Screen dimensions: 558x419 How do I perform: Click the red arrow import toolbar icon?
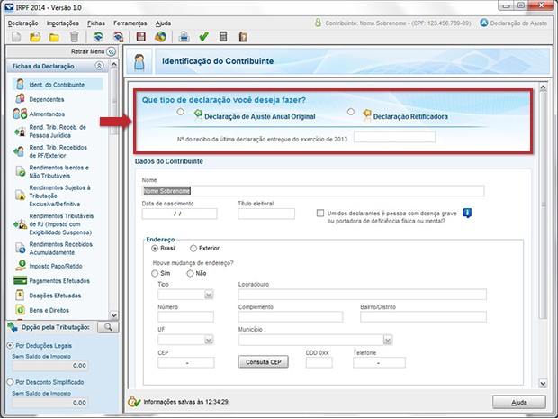118,37
